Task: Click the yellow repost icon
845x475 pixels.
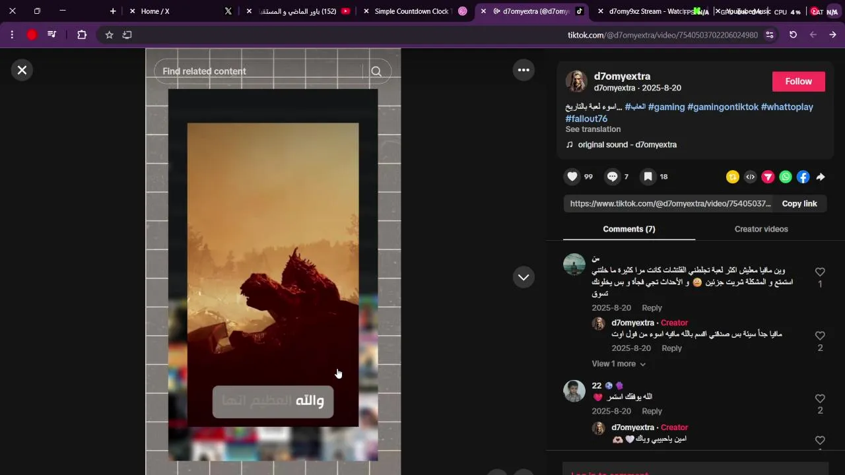Action: pos(732,177)
